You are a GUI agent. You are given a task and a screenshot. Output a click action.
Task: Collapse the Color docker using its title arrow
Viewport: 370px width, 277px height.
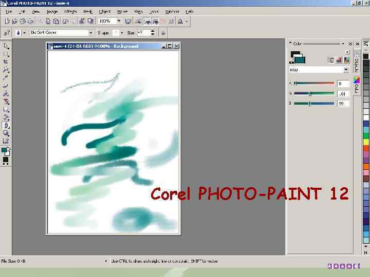point(343,44)
